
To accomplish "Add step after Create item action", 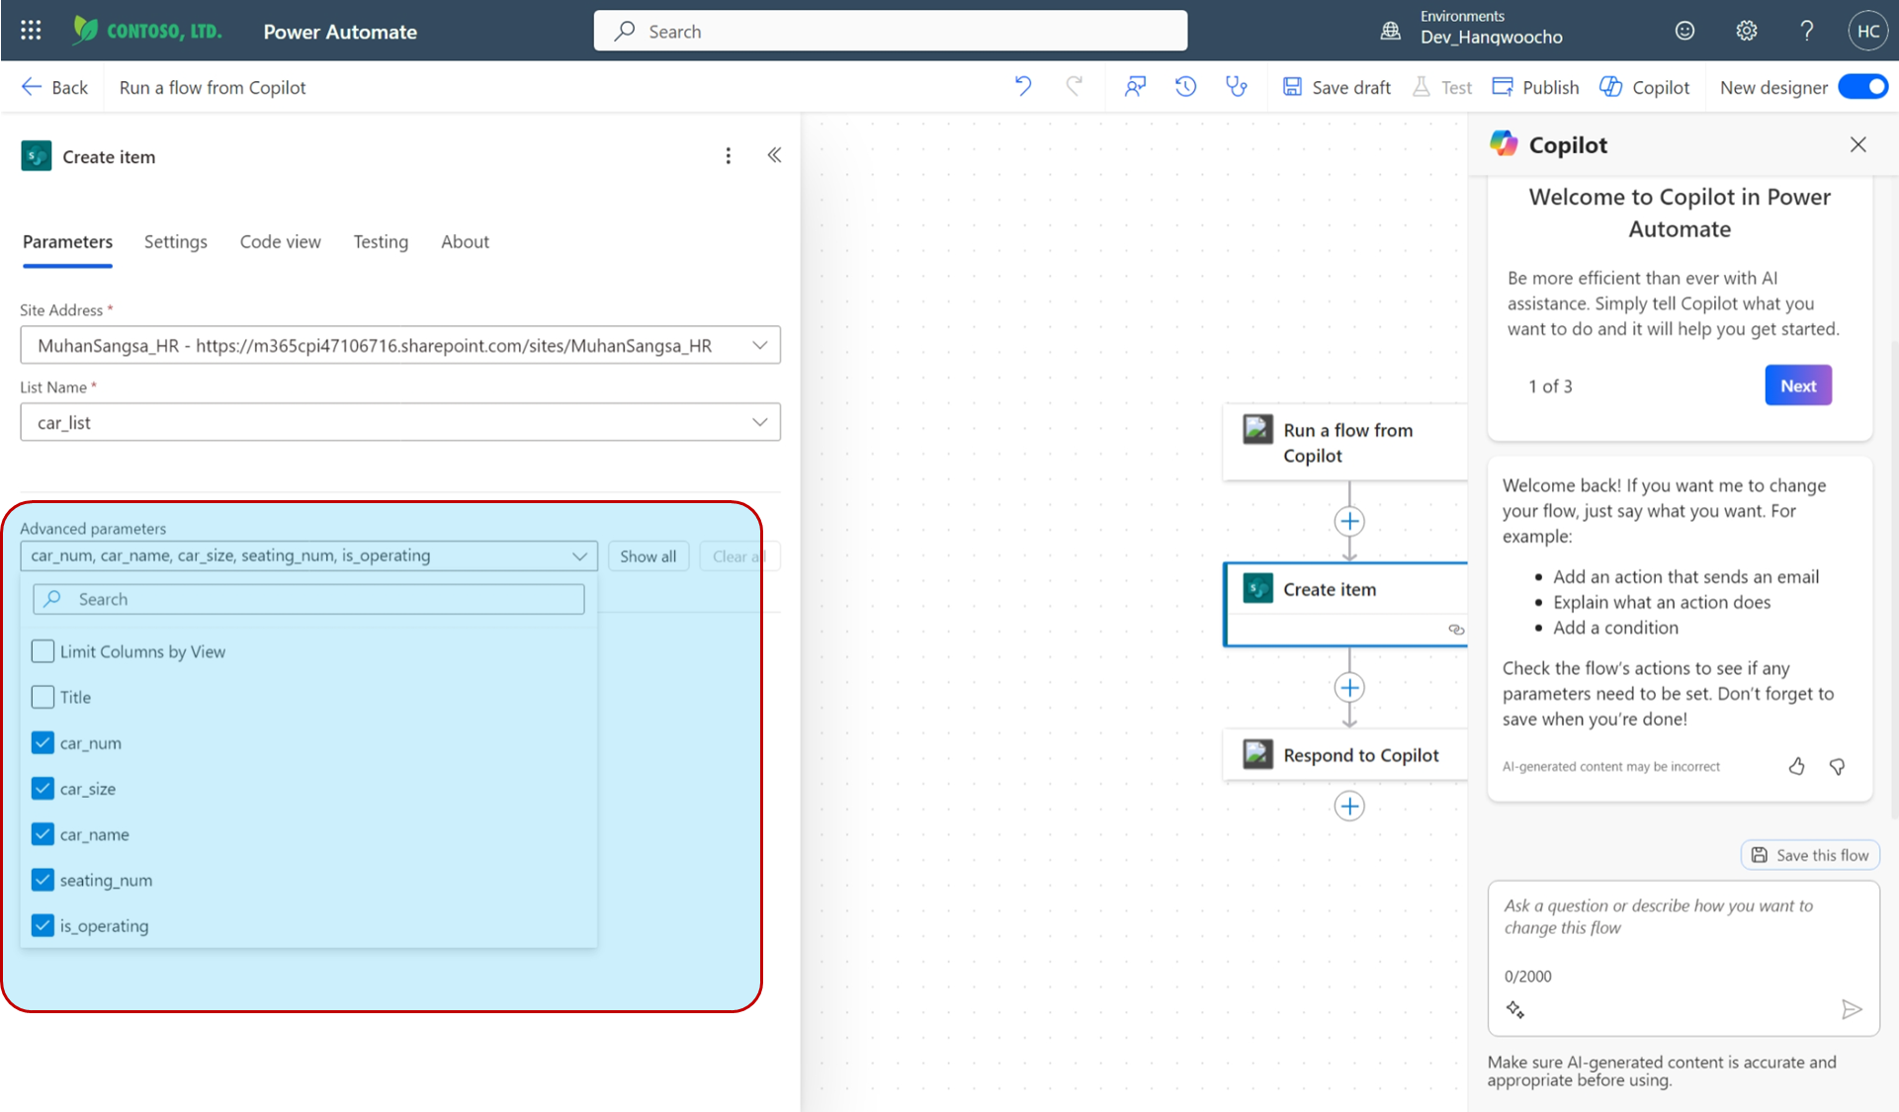I will coord(1349,687).
